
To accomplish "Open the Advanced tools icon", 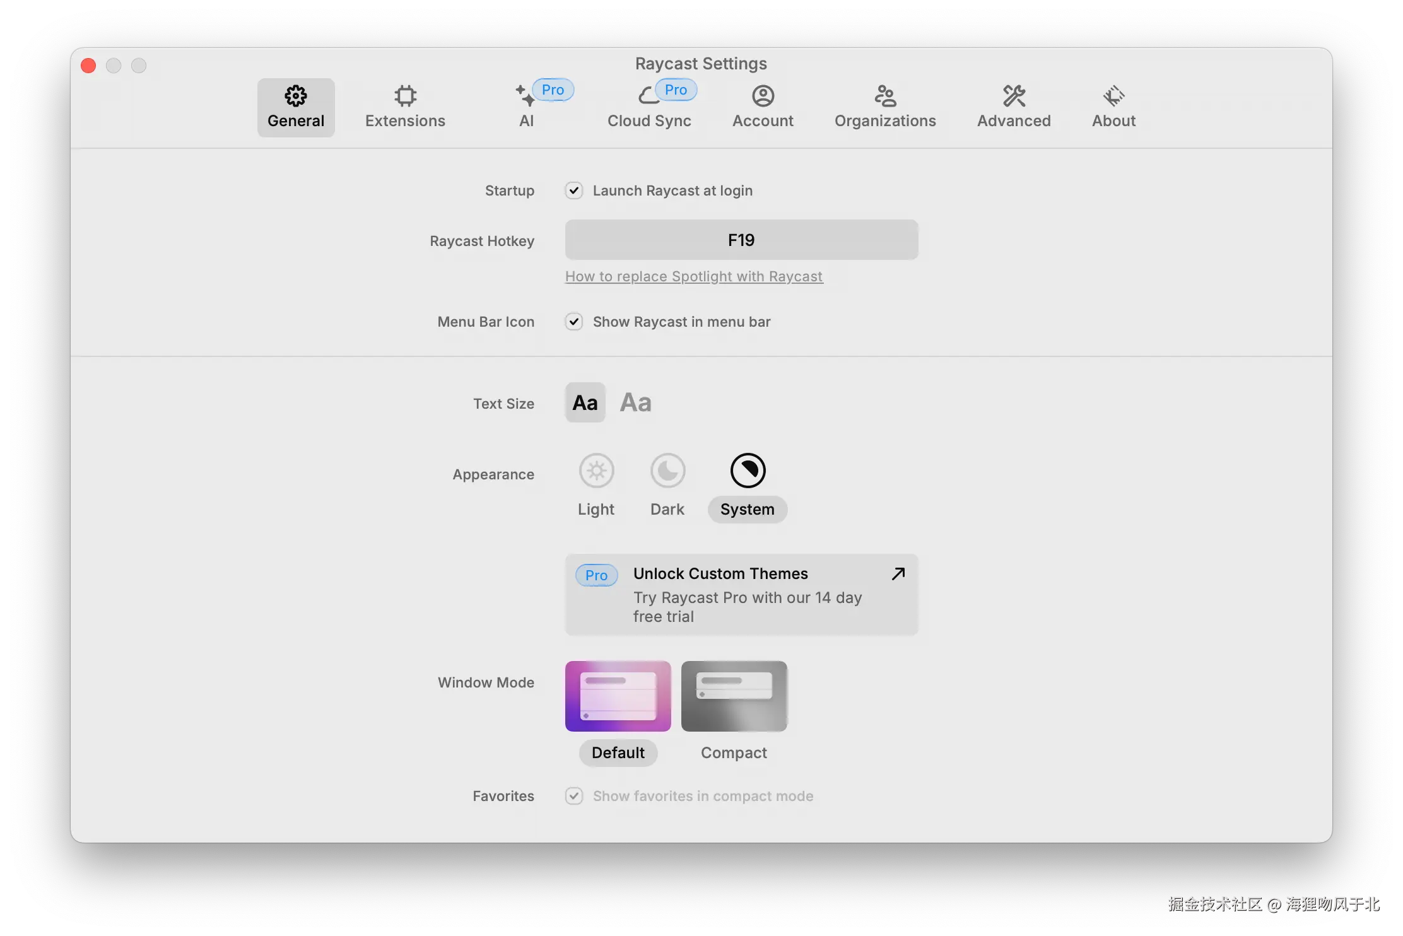I will (1014, 96).
